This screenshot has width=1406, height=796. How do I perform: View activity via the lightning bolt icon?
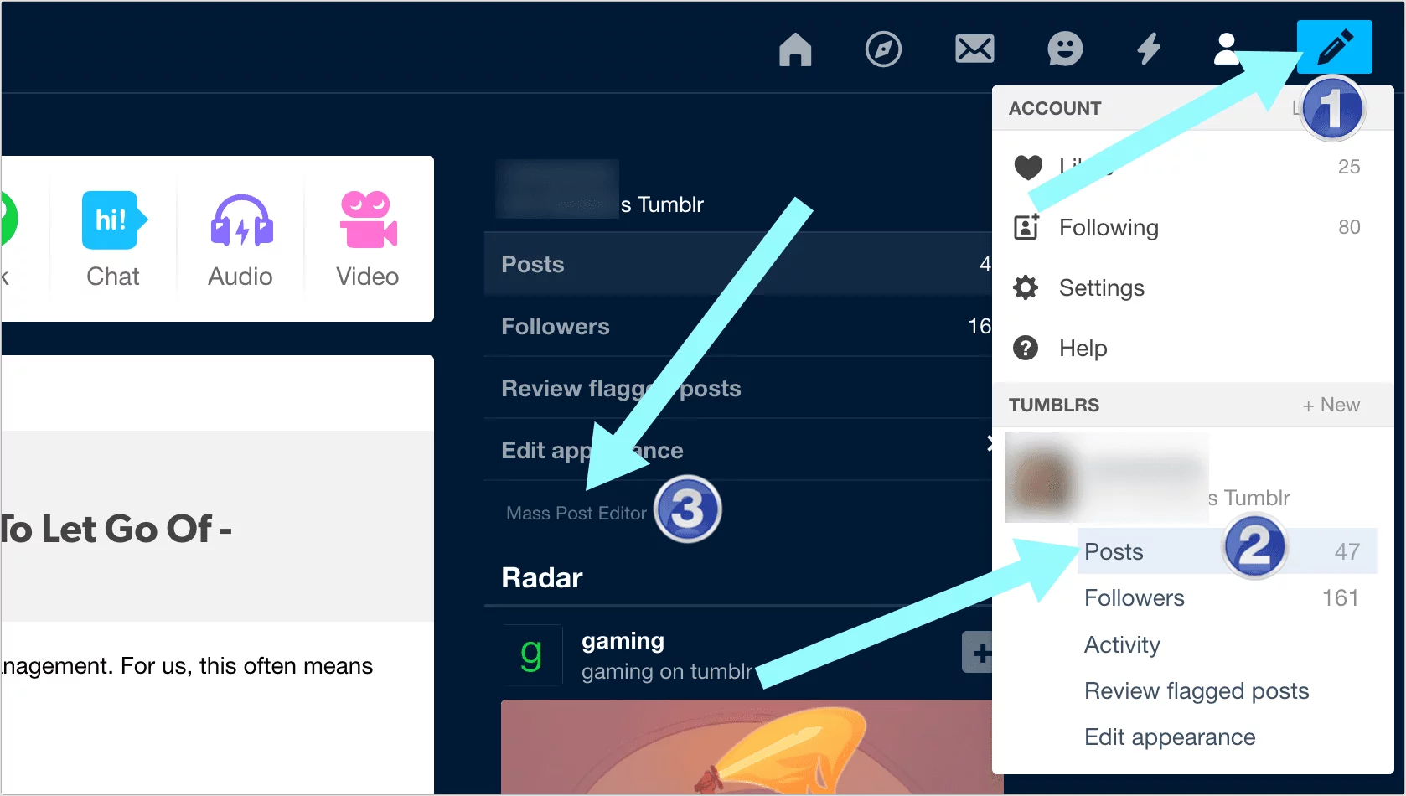click(x=1149, y=50)
